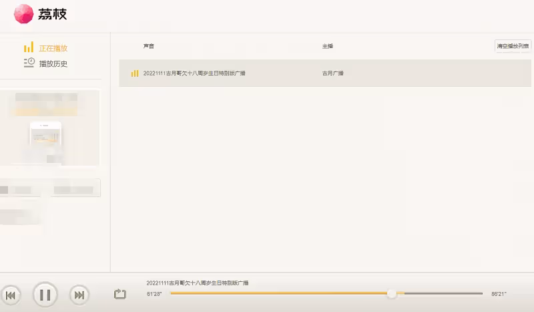The height and width of the screenshot is (312, 534).
Task: Click the 荔枝 brand name text
Action: (x=52, y=14)
